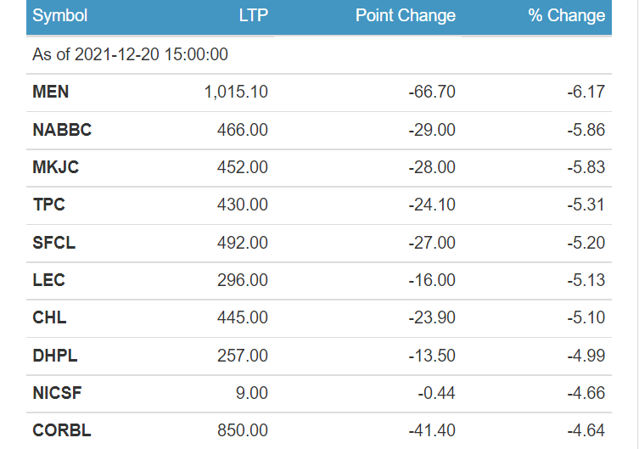Sort by the Symbol column header

tap(60, 15)
